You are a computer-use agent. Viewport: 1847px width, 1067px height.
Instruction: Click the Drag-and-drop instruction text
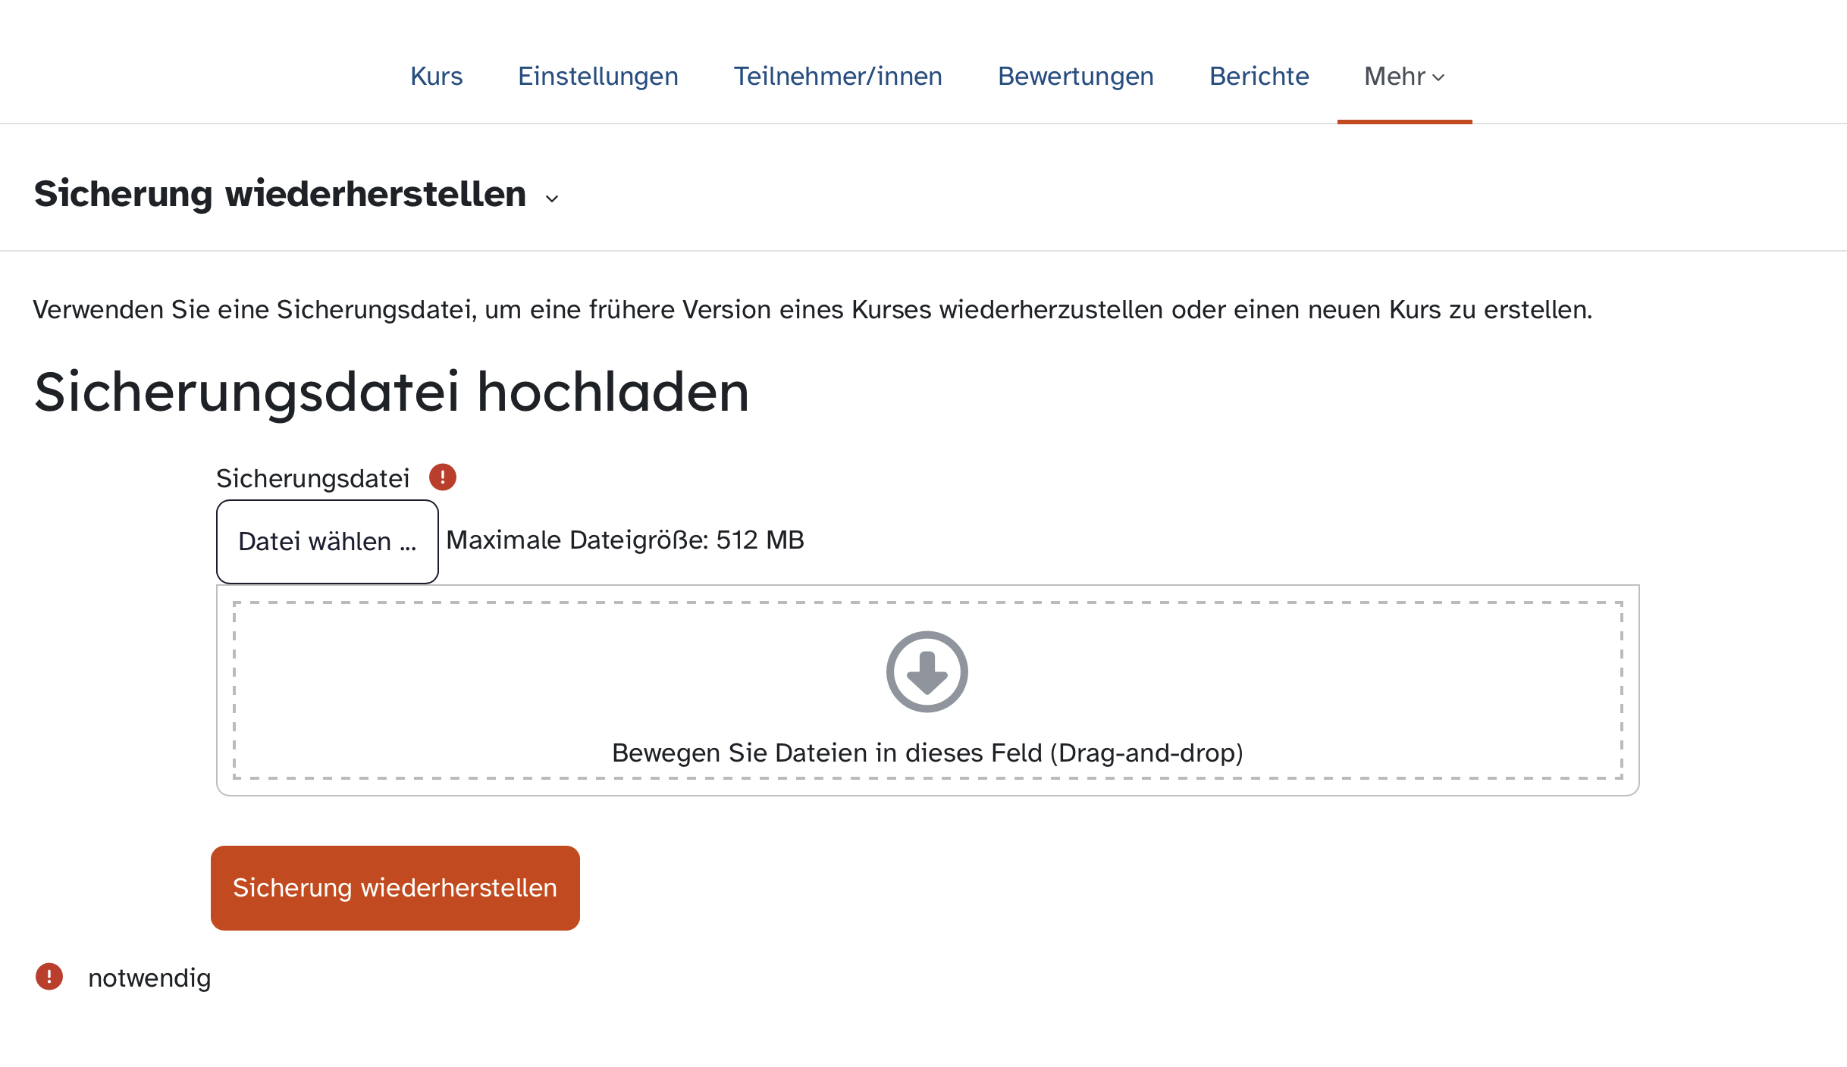pos(927,753)
